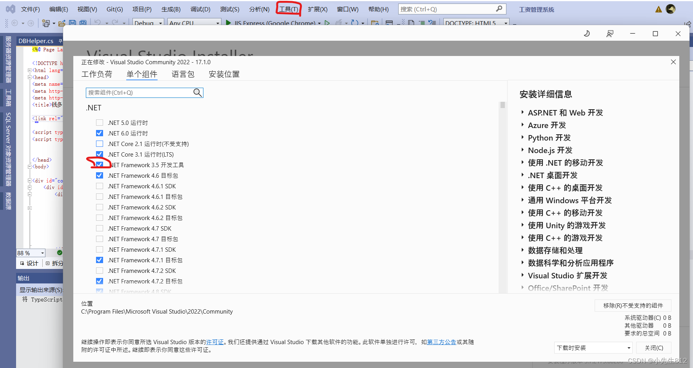Expand 使用 Unity 的游戏开发 details
This screenshot has height=368, width=693.
pos(522,225)
